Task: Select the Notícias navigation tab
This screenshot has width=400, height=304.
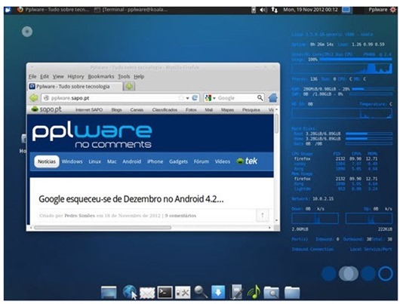Action: (x=47, y=161)
